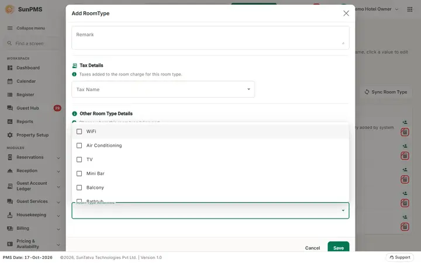Screen dimensions: 421x263
Task: Click the info icon beside taxes description
Action: point(74,74)
